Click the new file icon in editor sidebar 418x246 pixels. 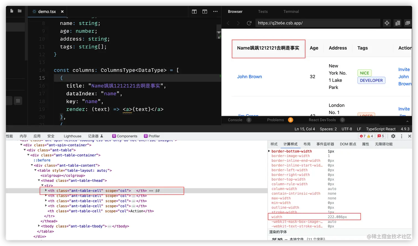12,11
